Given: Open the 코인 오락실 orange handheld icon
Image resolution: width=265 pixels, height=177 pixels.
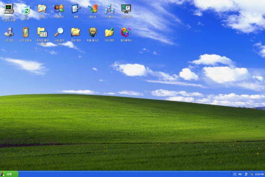Looking at the screenshot, I should (26, 32).
